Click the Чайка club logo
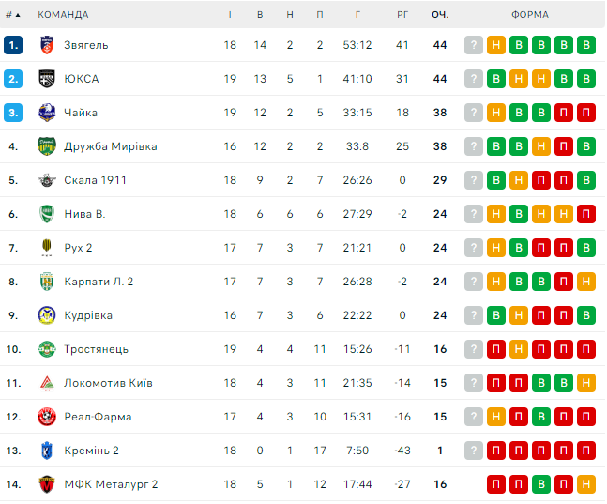 pyautogui.click(x=47, y=113)
